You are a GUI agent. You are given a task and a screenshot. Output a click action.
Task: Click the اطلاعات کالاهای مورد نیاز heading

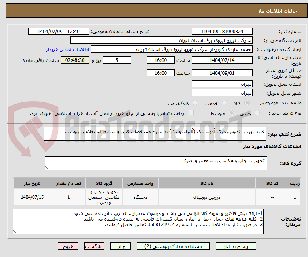(x=272, y=147)
